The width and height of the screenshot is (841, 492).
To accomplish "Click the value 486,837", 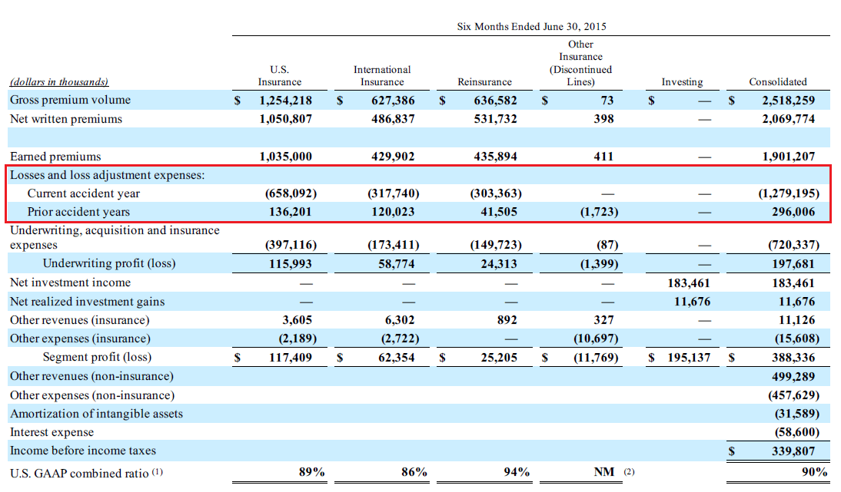I will 393,120.
